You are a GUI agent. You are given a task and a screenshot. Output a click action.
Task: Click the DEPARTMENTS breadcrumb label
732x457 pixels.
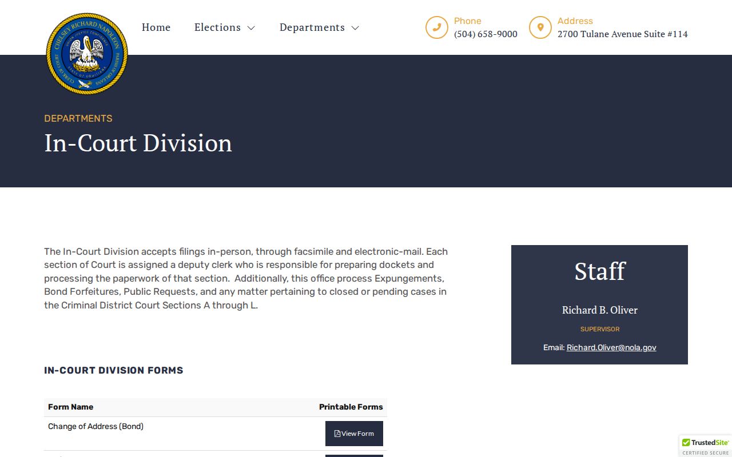click(x=78, y=118)
